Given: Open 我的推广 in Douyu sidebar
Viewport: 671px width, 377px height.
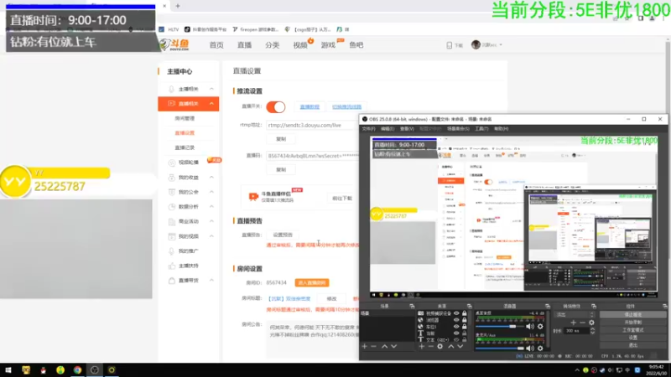Looking at the screenshot, I should coord(188,250).
